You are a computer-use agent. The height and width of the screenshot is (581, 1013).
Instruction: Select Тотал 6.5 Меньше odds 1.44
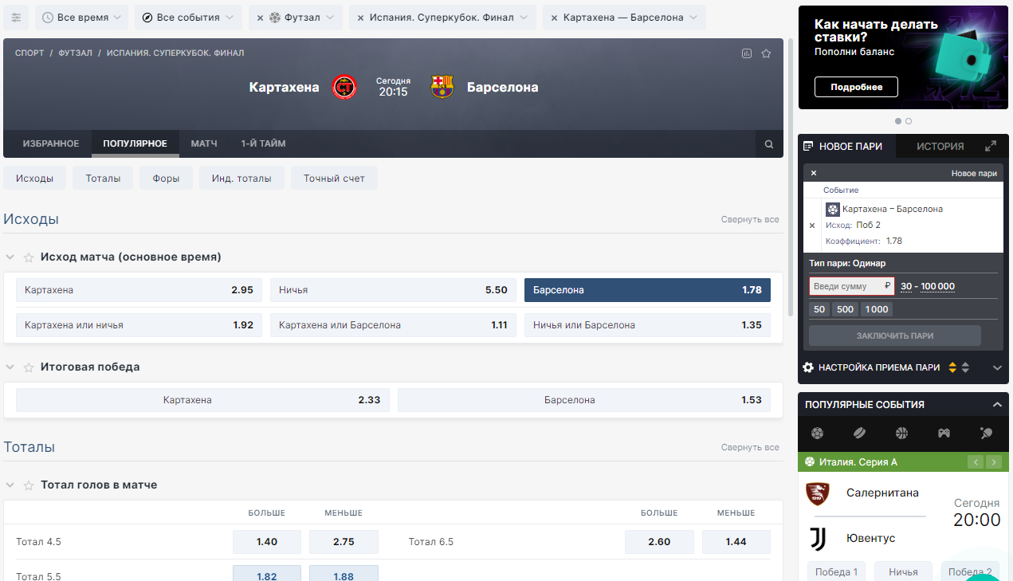click(736, 542)
